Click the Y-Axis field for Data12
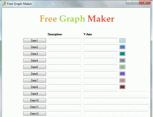The width and height of the screenshot is (153, 117). click(116, 114)
